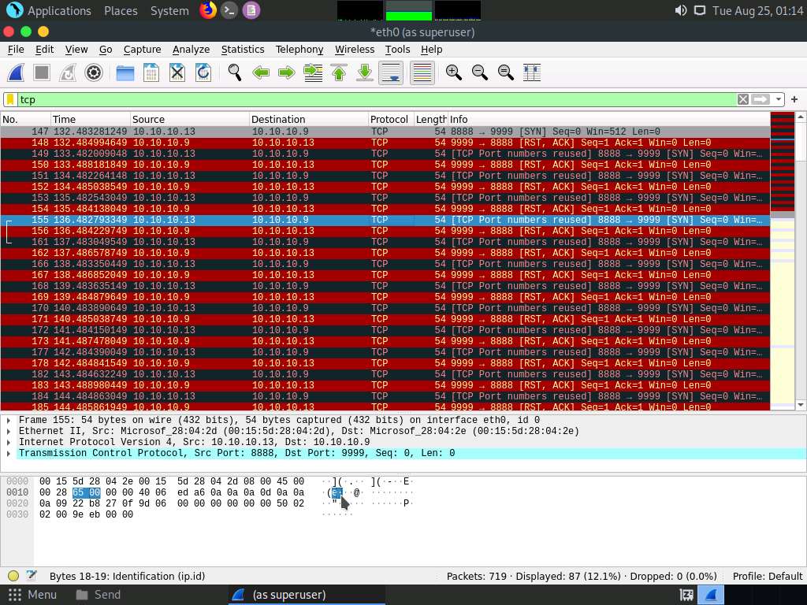
Task: Open the Applications menu
Action: tap(49, 10)
